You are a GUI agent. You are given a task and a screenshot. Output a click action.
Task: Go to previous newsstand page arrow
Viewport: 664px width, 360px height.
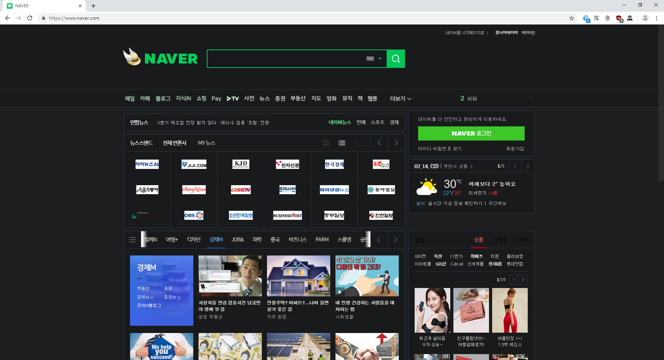tap(379, 143)
